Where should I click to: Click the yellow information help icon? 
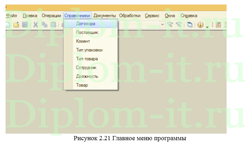[x=201, y=25]
